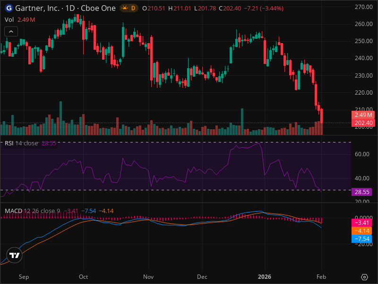Viewport: 378px width, 284px height.
Task: Click the 202.40 current price label
Action: click(x=363, y=123)
